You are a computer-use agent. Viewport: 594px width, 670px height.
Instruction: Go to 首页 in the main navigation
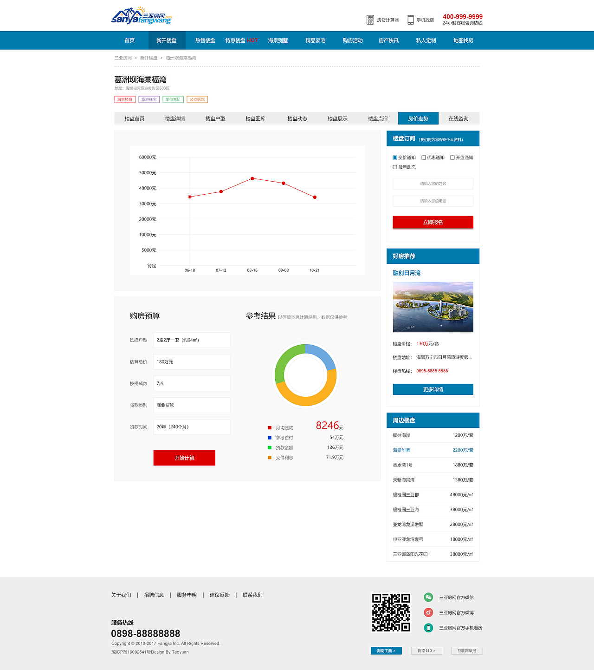(129, 40)
